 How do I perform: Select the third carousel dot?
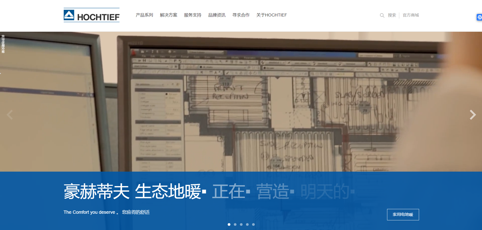(241, 224)
